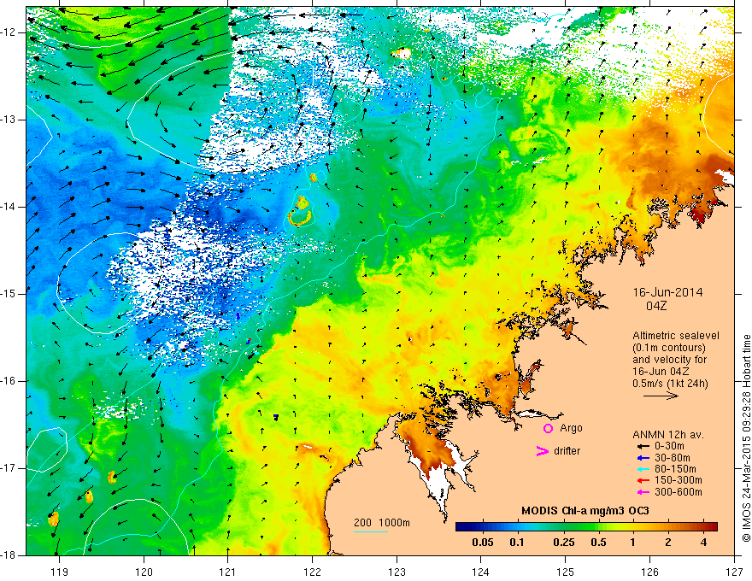The image size is (752, 581).
Task: Click the 'Argo' legend label
Action: point(571,428)
